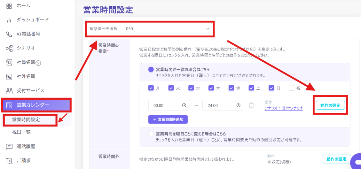The width and height of the screenshot is (361, 169).
Task: Open the 通話履歴 chat icon
Action: pos(9,146)
